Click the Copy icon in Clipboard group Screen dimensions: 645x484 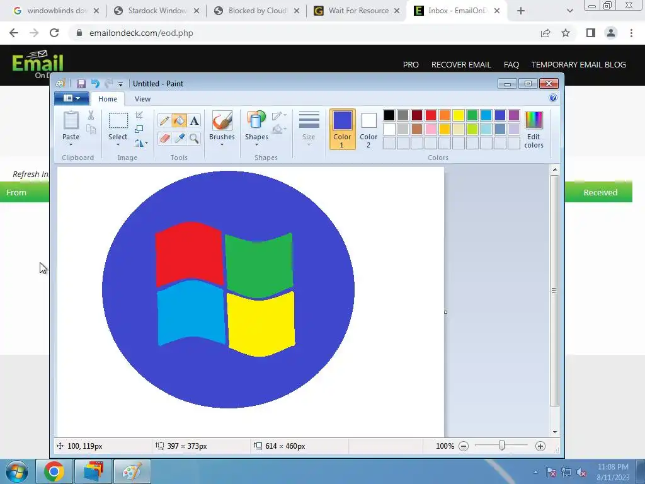coord(91,130)
